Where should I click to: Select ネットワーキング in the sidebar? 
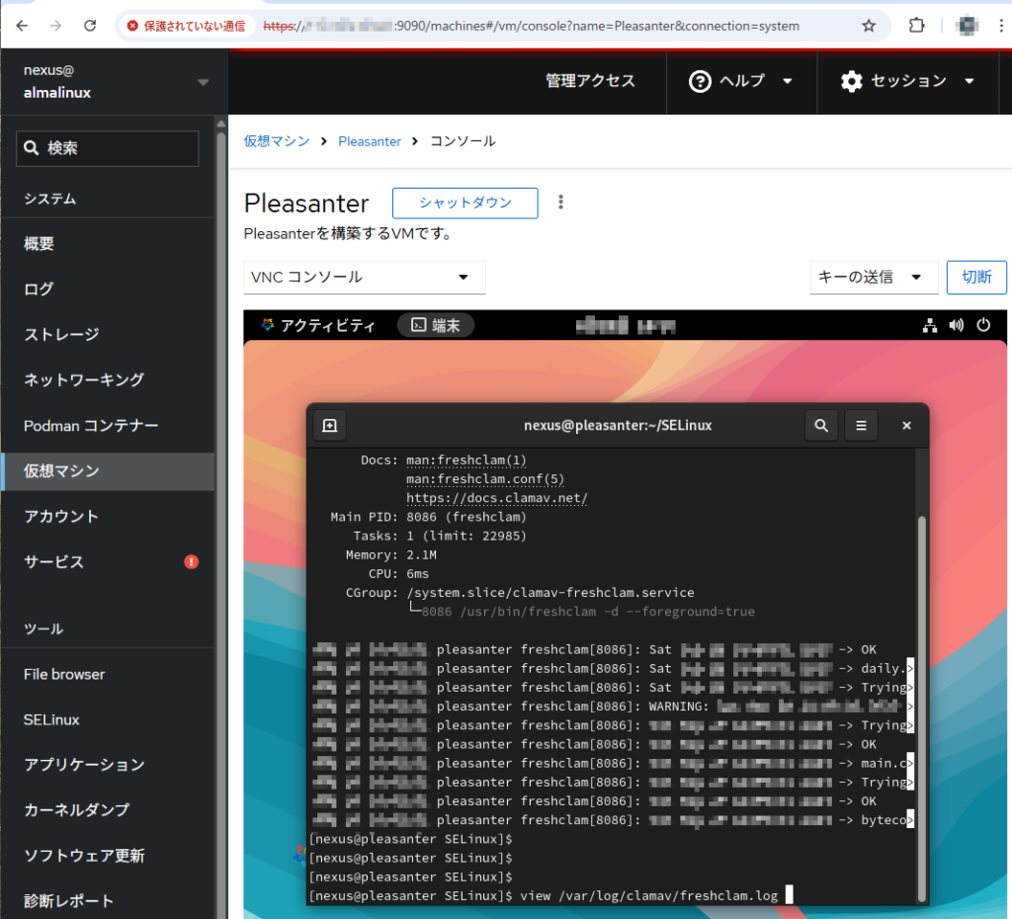[84, 380]
